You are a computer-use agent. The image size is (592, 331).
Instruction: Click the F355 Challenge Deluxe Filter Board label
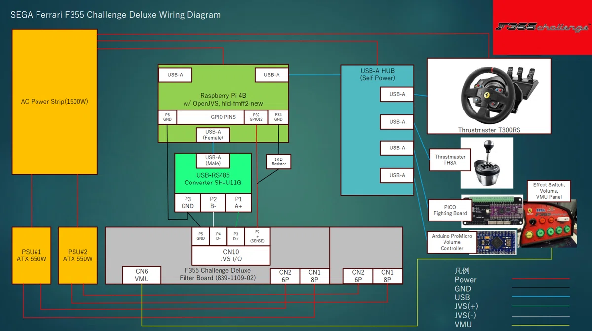[x=218, y=274]
